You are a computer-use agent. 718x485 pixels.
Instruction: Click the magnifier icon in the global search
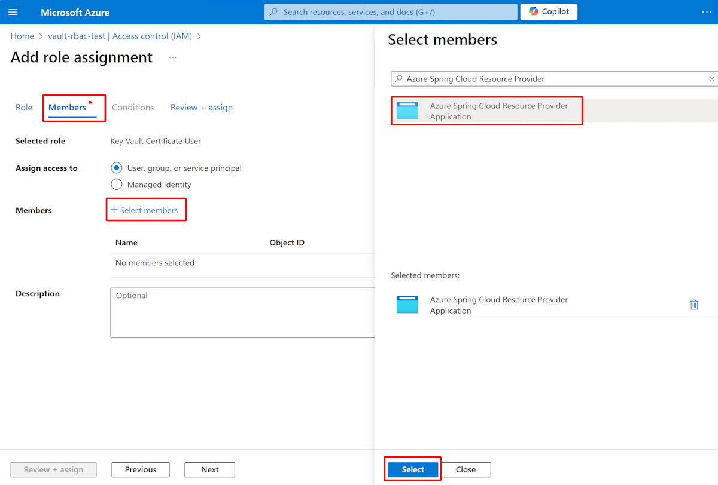[x=274, y=12]
